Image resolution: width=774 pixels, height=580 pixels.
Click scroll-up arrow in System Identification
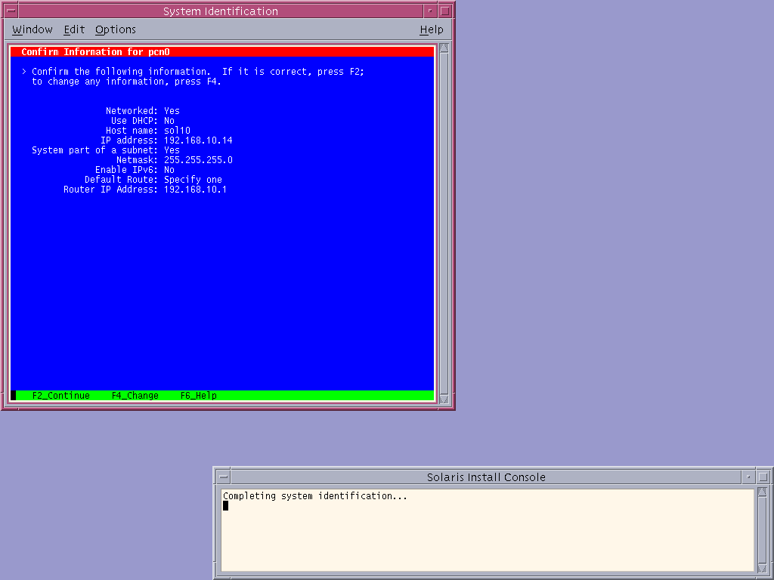(x=444, y=48)
